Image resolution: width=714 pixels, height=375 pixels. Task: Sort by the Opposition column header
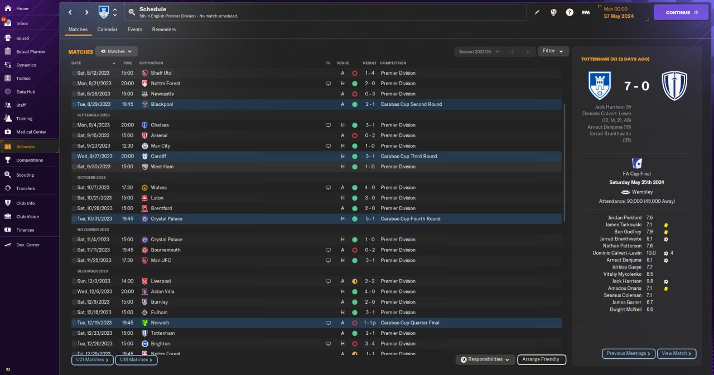pyautogui.click(x=151, y=63)
